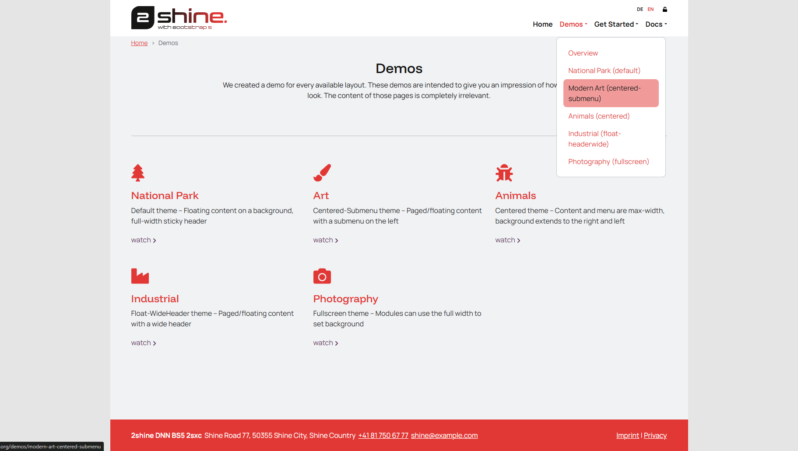Switch language to DE
The height and width of the screenshot is (451, 798).
[640, 9]
